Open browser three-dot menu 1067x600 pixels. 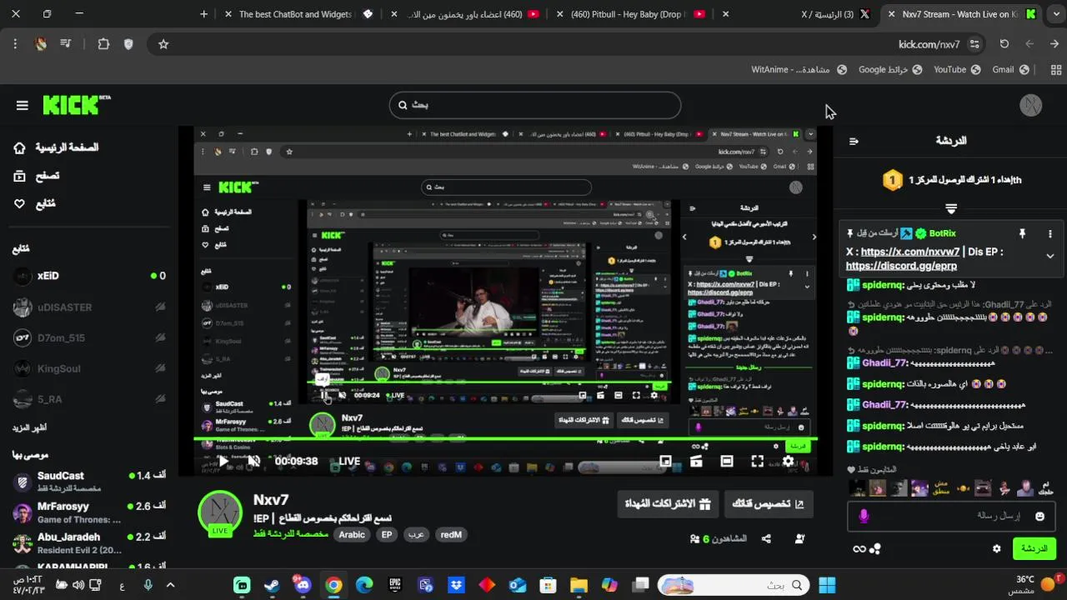pyautogui.click(x=15, y=44)
